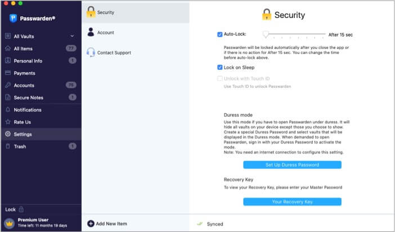This screenshot has height=232, width=395.
Task: Click the Passwarden shield logo icon
Action: pyautogui.click(x=13, y=18)
